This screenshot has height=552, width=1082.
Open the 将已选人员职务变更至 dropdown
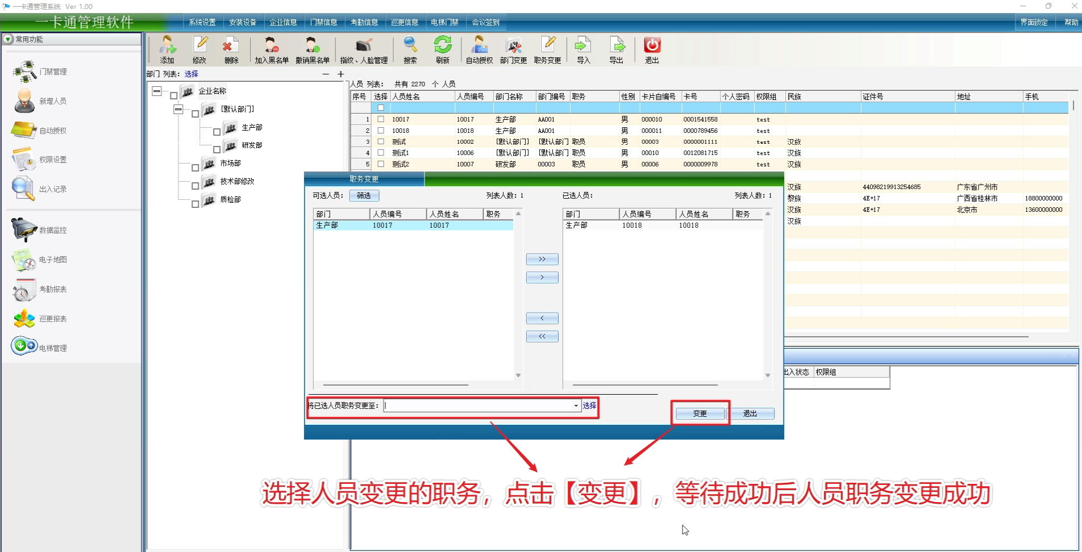pos(576,405)
